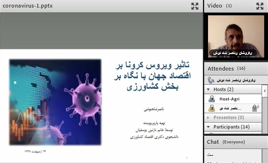Click the active speaker name in Attendees pod
The image size is (268, 163).
pos(236,80)
